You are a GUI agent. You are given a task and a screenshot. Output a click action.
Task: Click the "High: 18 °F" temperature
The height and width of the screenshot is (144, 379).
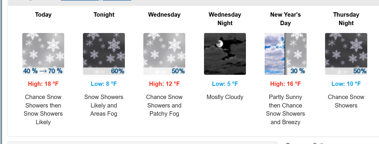(x=43, y=84)
